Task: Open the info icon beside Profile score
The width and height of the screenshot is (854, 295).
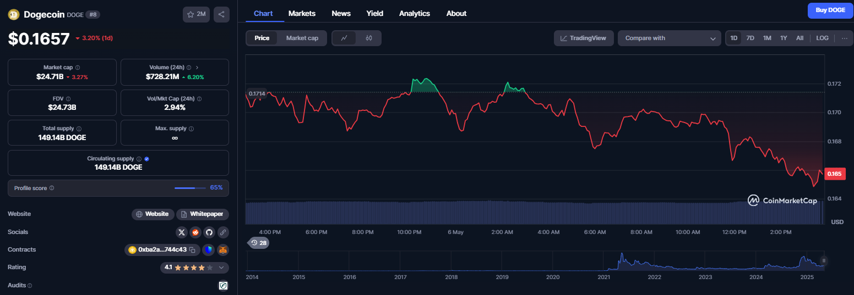Action: point(52,188)
